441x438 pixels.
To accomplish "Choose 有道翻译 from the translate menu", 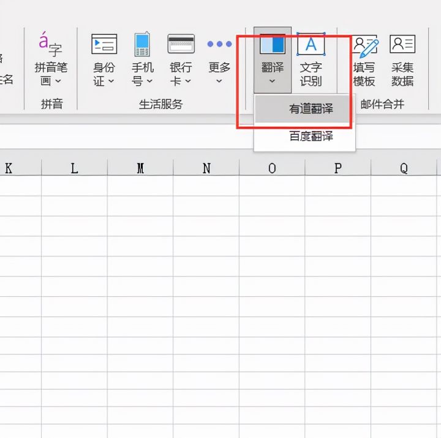I will 304,109.
